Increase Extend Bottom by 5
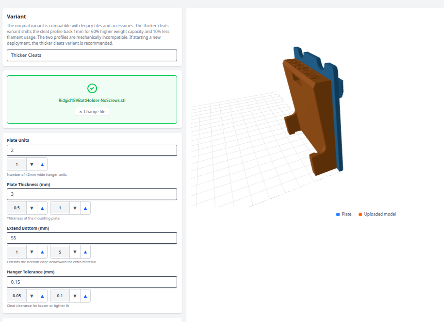The image size is (444, 322). coord(85,252)
